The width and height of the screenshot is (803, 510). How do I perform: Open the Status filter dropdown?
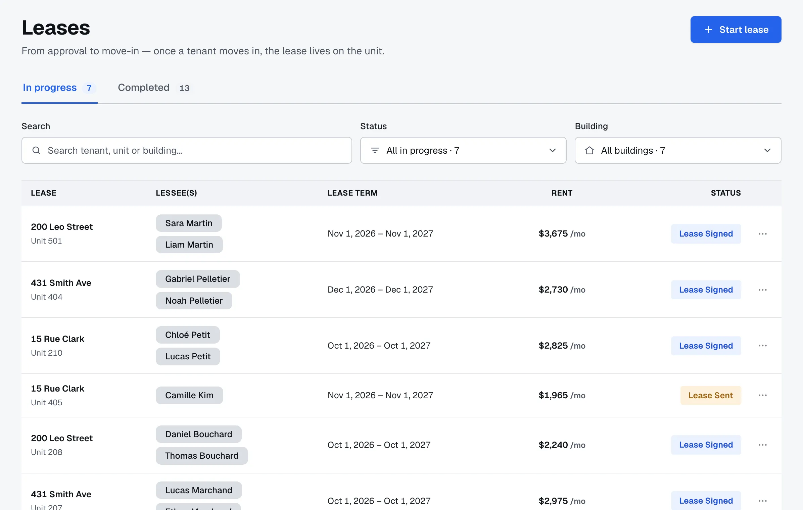click(463, 150)
